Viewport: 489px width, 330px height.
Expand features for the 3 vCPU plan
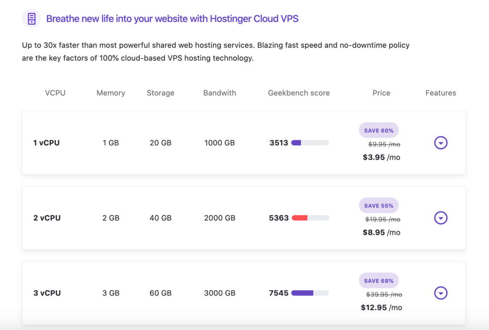pyautogui.click(x=440, y=293)
